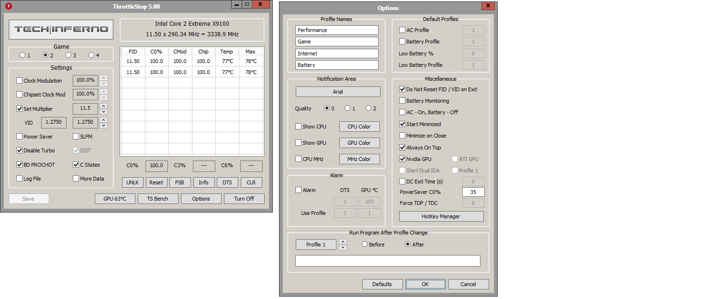Screen dimensions: 703x299
Task: Open the Info button
Action: (204, 182)
